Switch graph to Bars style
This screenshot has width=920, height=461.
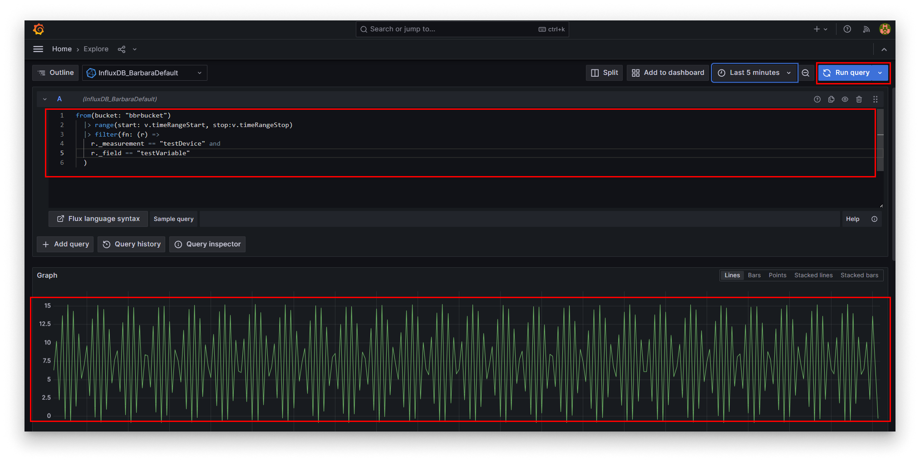pyautogui.click(x=754, y=275)
